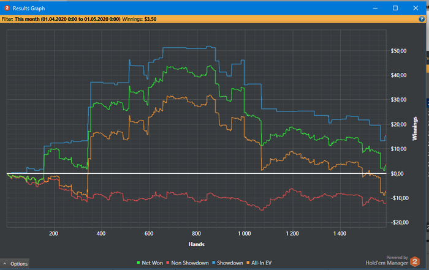Click the $50,00 axis label
The image size is (429, 270).
398,51
